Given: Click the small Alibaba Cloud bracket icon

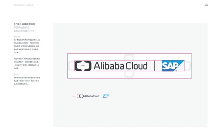Looking at the screenshot, I should pos(81,96).
